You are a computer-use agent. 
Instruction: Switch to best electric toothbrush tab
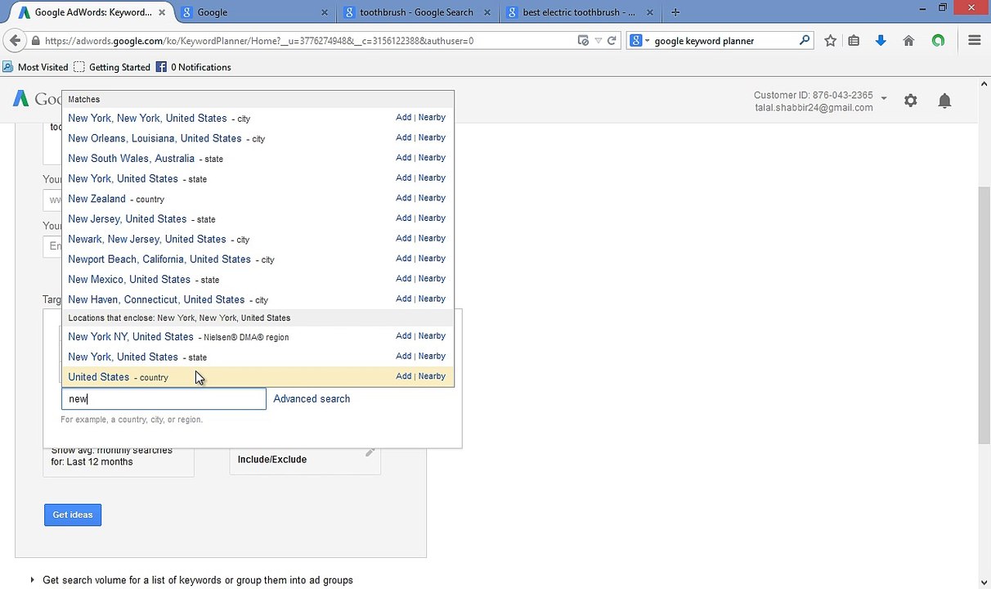pyautogui.click(x=581, y=12)
